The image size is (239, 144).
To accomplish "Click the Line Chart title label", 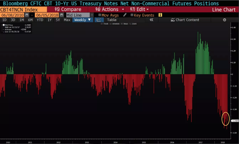I will tap(224, 10).
